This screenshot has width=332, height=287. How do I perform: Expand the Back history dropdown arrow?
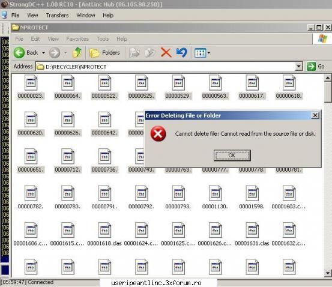tap(43, 53)
